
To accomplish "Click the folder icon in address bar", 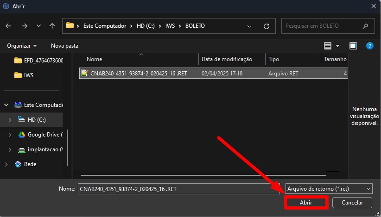I will pos(70,25).
